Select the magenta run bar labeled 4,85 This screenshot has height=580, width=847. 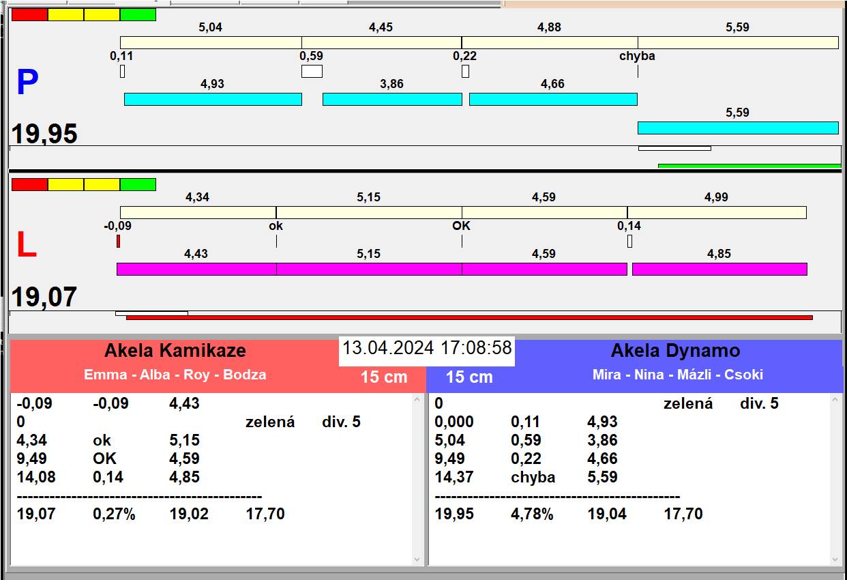click(x=719, y=269)
